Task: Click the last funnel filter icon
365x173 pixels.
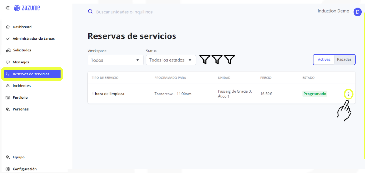Action: pyautogui.click(x=229, y=60)
